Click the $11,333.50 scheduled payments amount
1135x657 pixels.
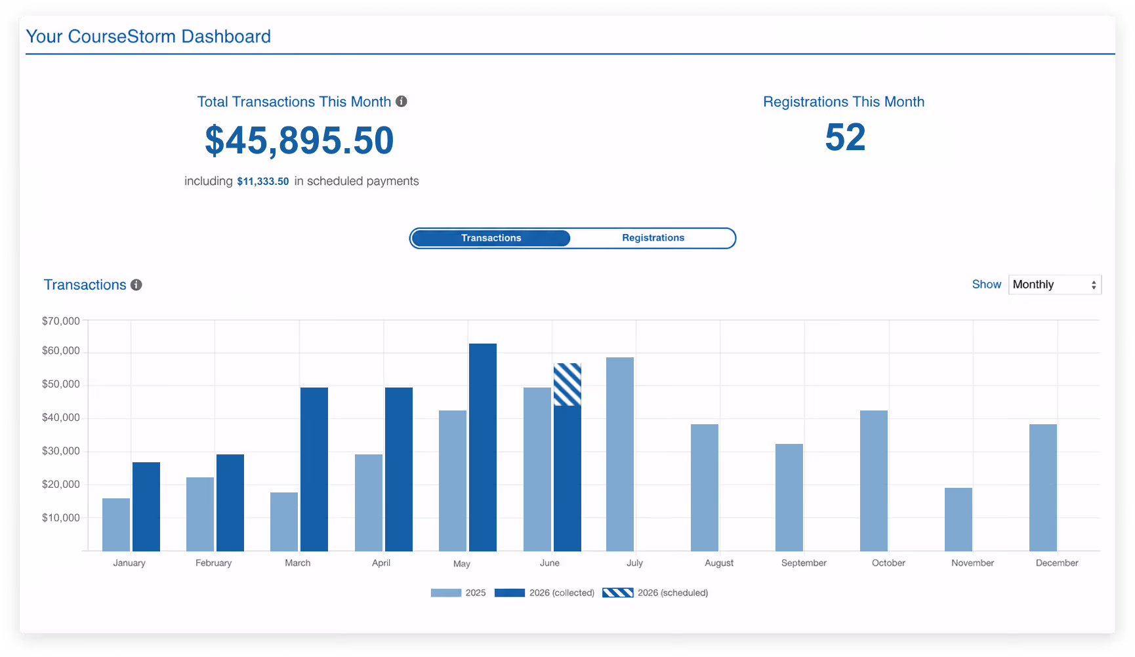point(263,182)
